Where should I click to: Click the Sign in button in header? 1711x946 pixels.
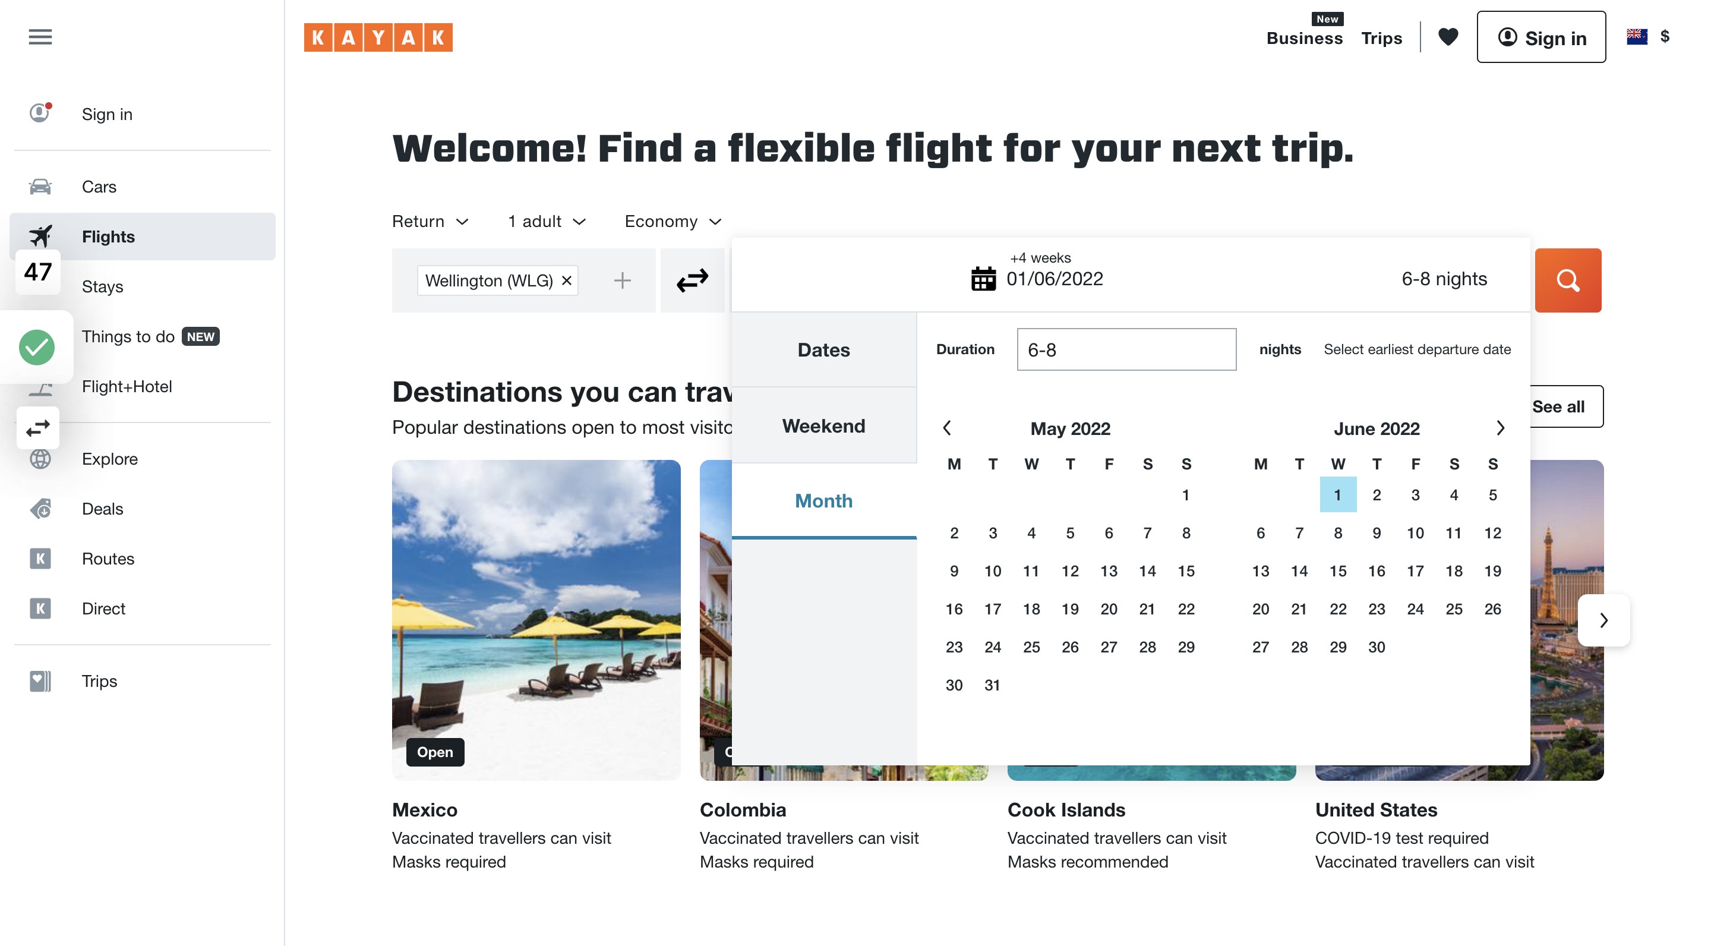[x=1541, y=37]
